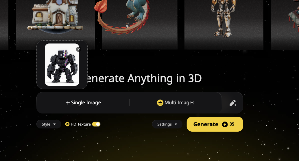The width and height of the screenshot is (299, 161).
Task: Open the blue dragon model card
Action: [x=140, y=25]
